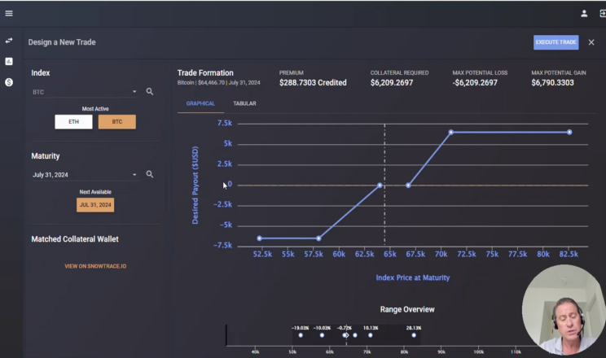Search maturities with the Maturity magnifier icon
Screen dimensions: 606x358
click(150, 174)
